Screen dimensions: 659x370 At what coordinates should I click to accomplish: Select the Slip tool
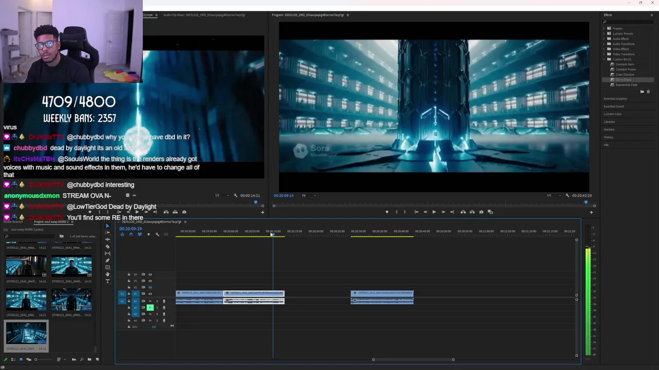point(108,253)
